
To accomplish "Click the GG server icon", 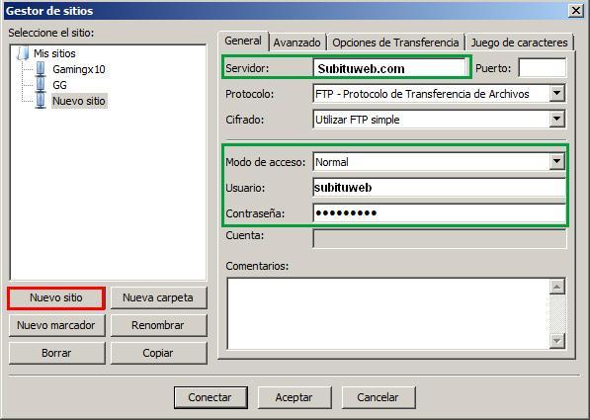I will [x=41, y=85].
